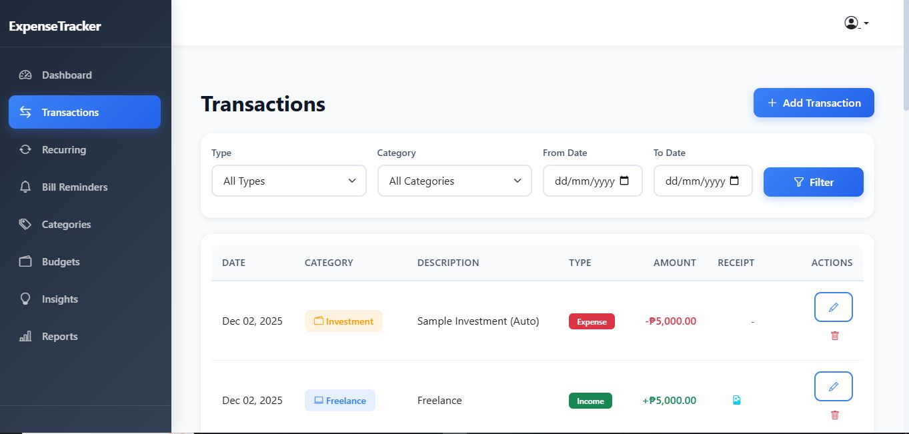Navigate to Budgets in the sidebar
Image resolution: width=909 pixels, height=434 pixels.
point(60,262)
